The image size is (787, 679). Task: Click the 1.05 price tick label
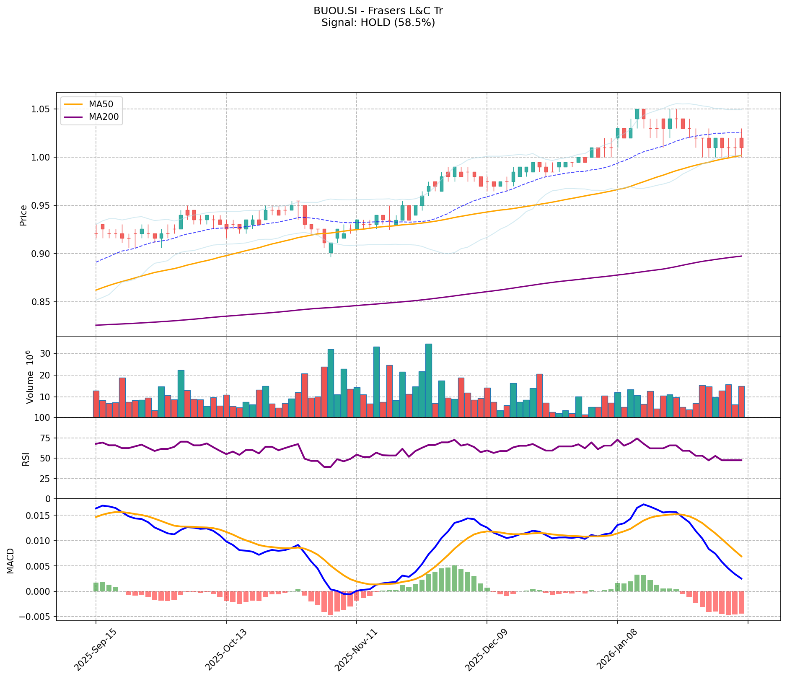click(41, 109)
